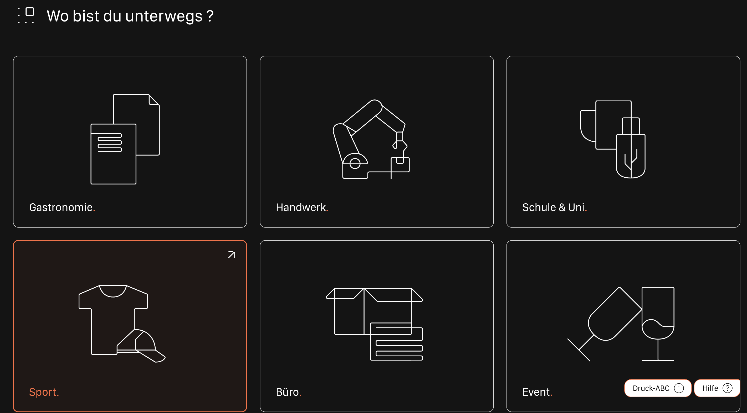Select the Gastronomie label

coord(62,207)
